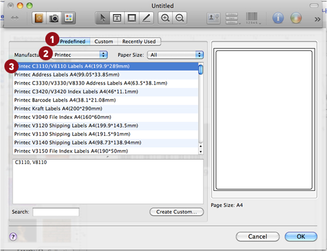Click the label list scrollbar thumb
The width and height of the screenshot is (327, 251).
click(201, 70)
